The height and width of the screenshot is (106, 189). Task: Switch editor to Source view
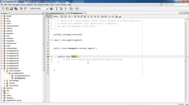[49, 16]
